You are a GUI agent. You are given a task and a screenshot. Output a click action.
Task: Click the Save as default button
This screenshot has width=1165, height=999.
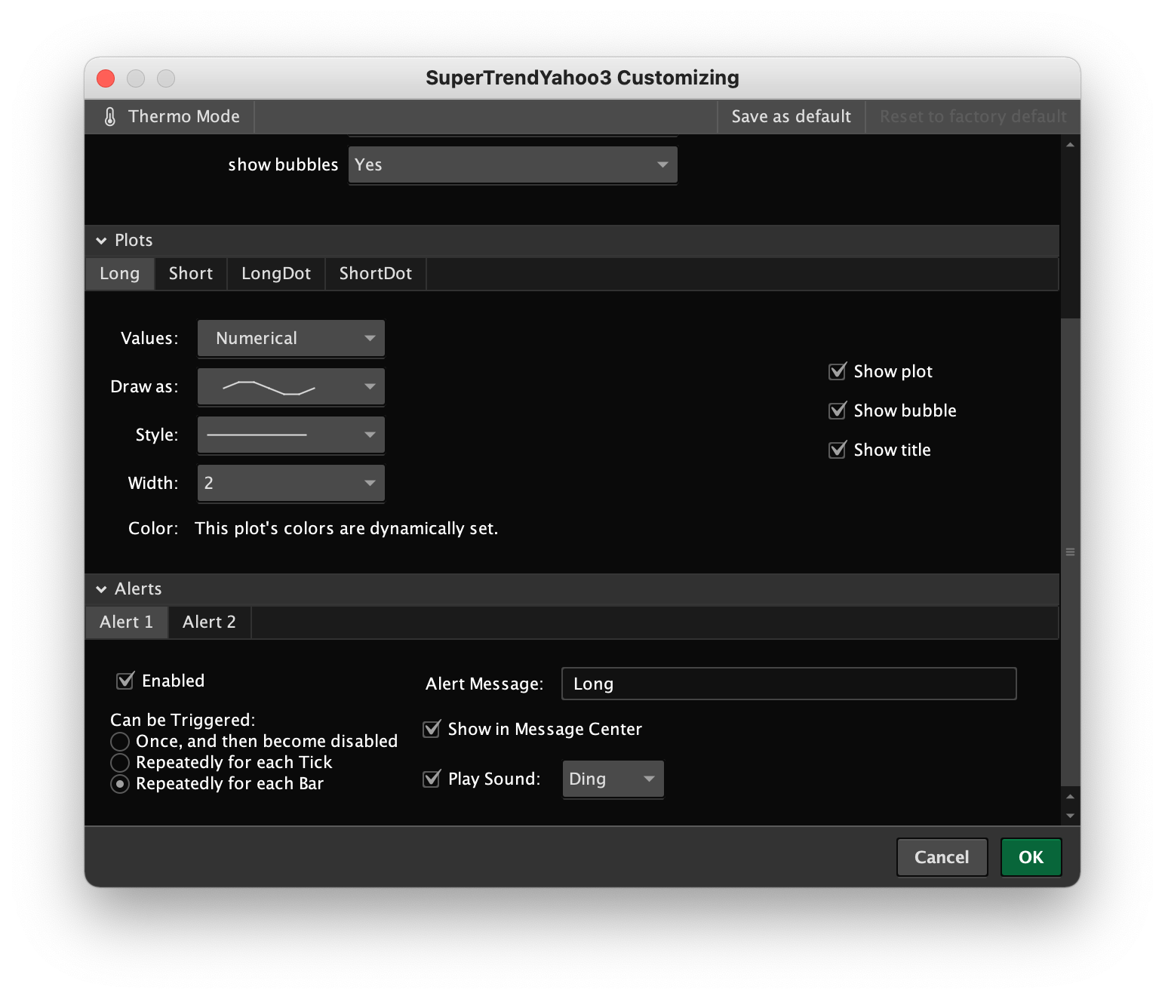pyautogui.click(x=791, y=117)
